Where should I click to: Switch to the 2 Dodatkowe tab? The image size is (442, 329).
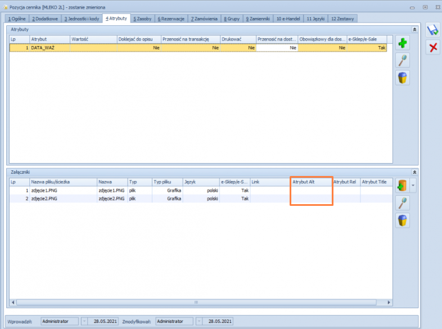pyautogui.click(x=45, y=19)
